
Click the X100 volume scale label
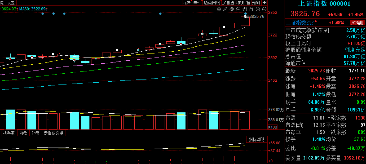272,127
